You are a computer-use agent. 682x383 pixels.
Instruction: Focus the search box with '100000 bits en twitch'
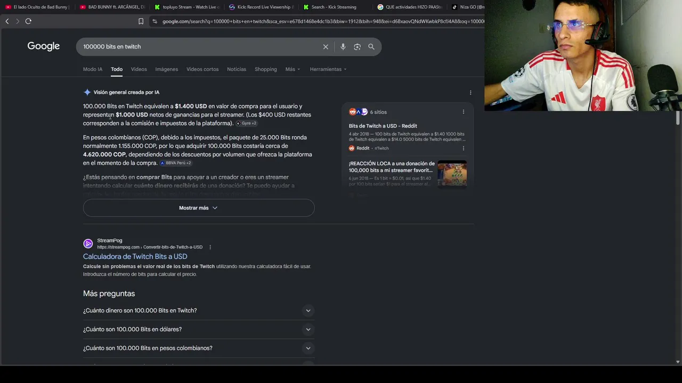(200, 47)
